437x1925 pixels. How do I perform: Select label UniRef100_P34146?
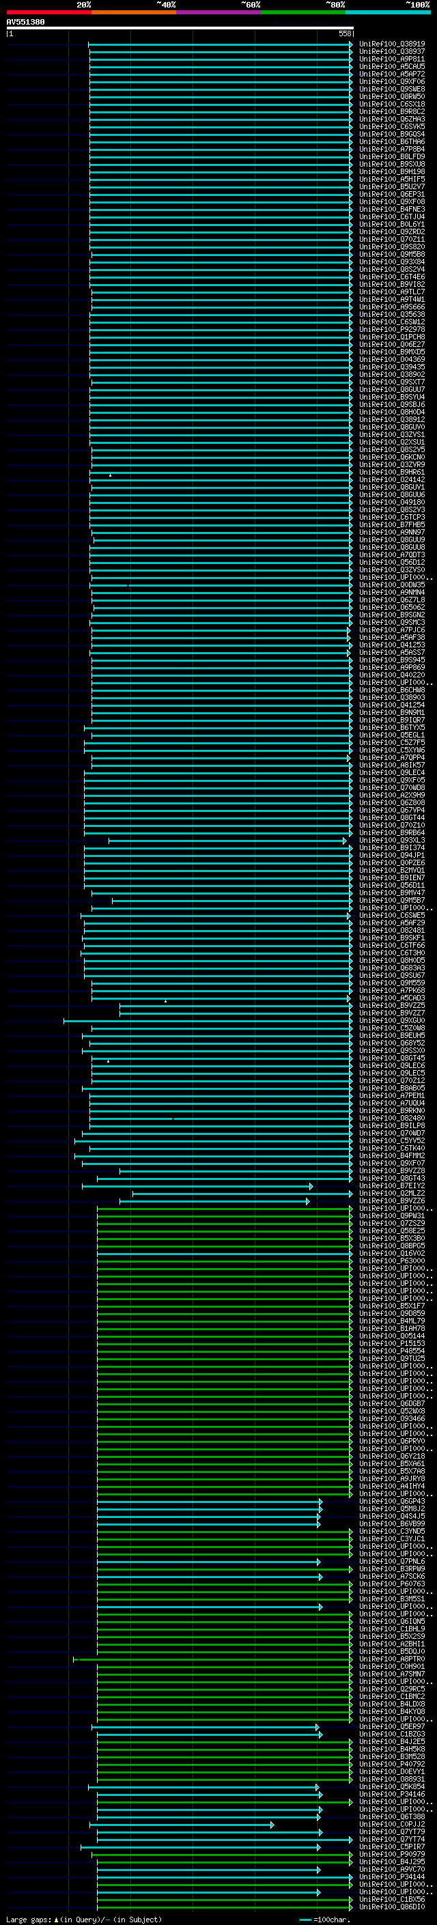click(x=392, y=1794)
